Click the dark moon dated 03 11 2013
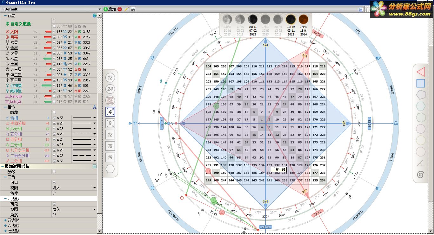 click(x=291, y=19)
